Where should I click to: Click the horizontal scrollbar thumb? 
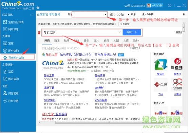109,122
